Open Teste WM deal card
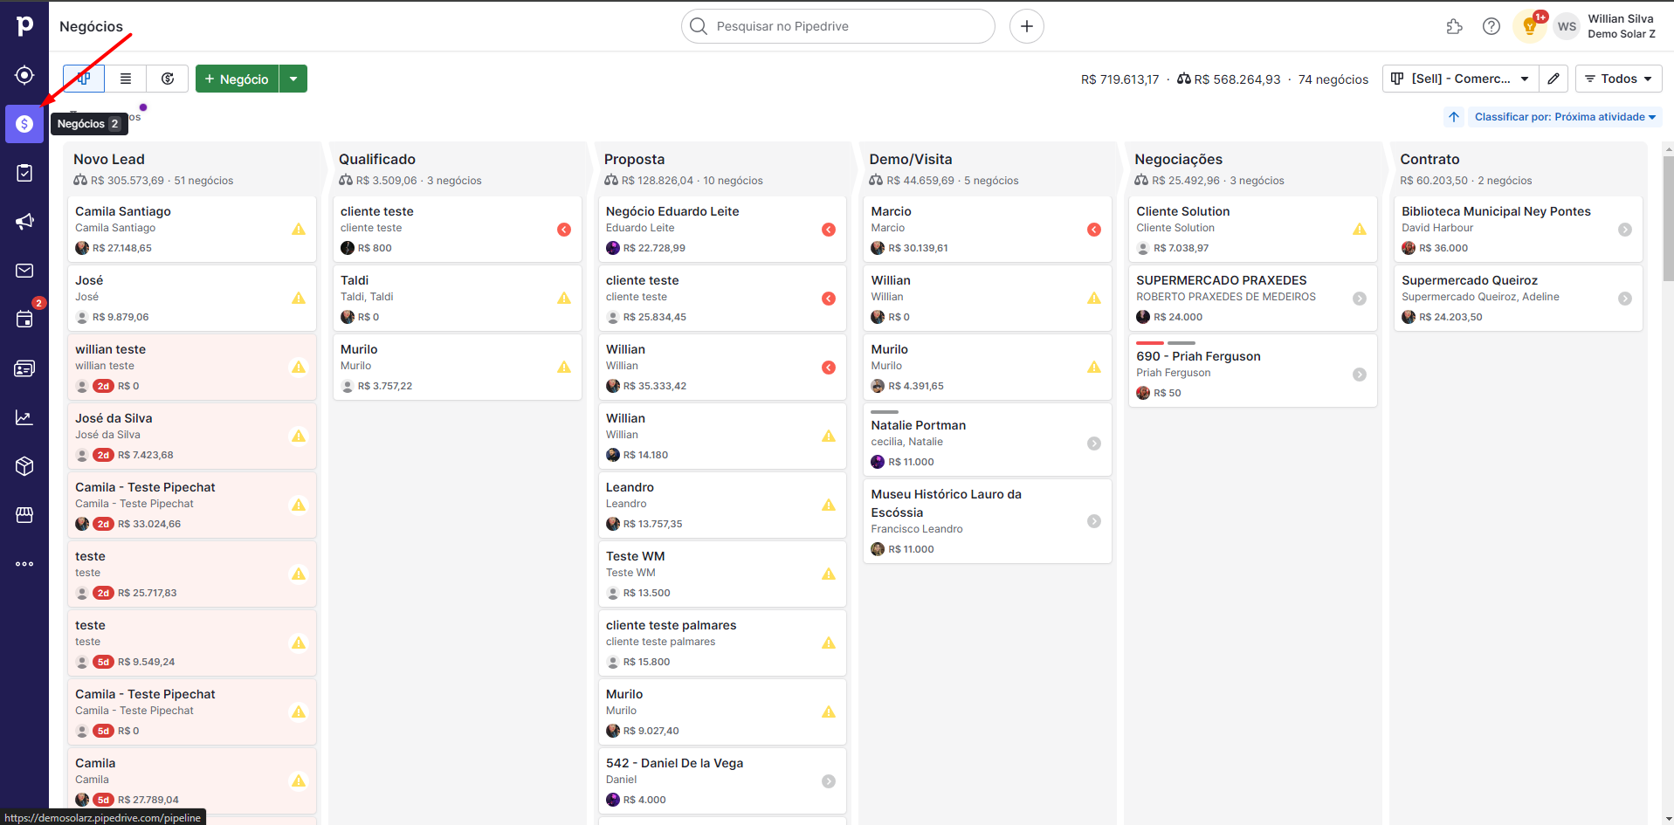The image size is (1674, 825). pos(722,574)
